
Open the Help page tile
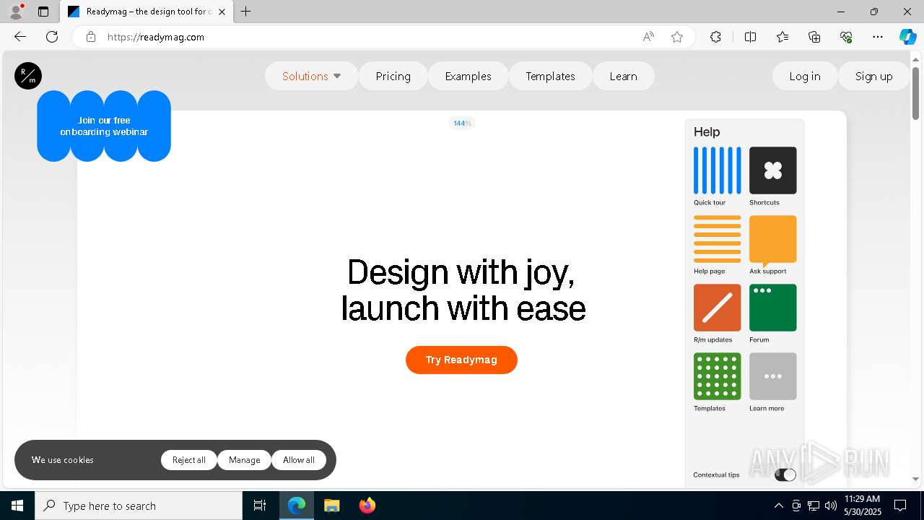coord(717,239)
